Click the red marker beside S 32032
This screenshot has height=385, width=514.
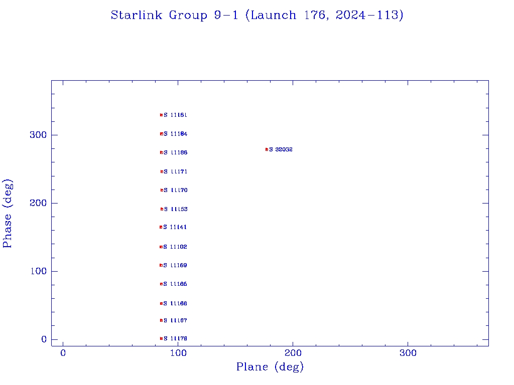(x=267, y=149)
